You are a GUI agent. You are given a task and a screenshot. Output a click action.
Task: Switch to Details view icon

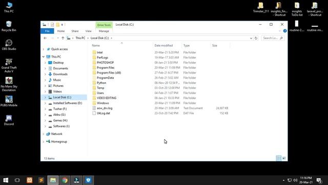point(279,158)
